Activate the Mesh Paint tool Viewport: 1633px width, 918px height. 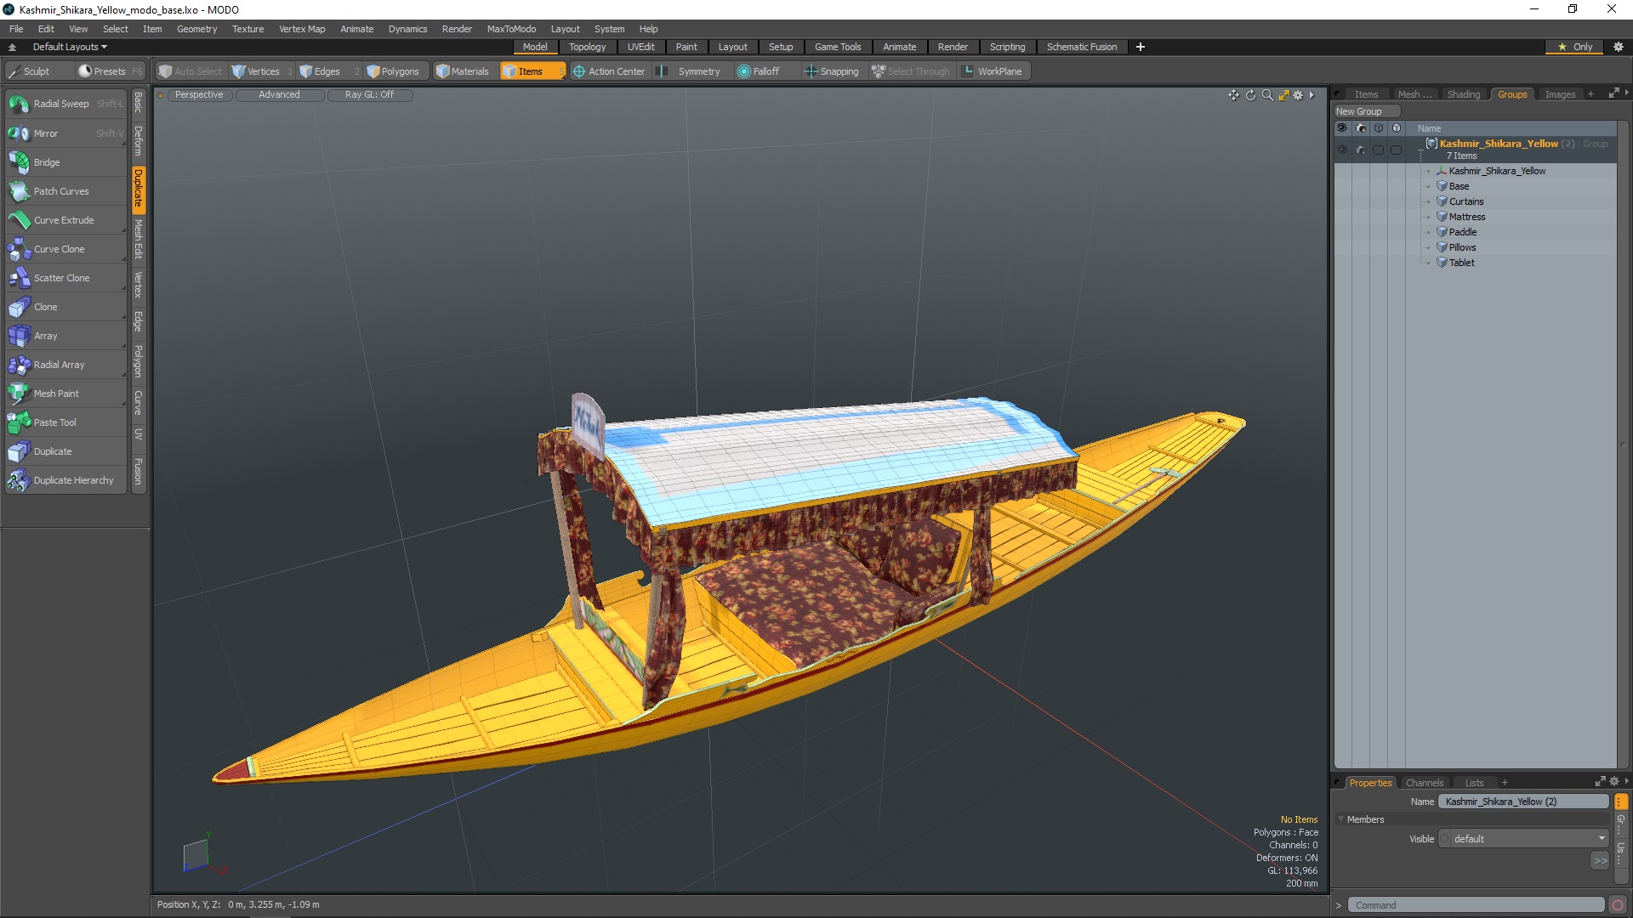tap(56, 394)
